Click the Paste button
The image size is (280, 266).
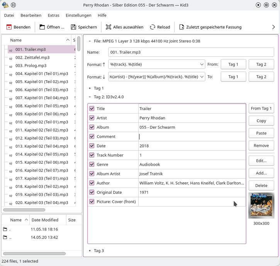tap(261, 133)
